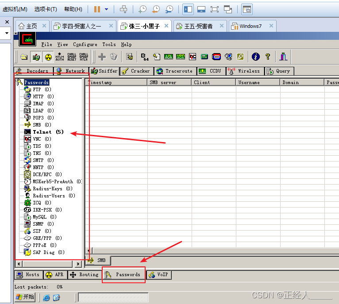Select the VNC (0) tree entry
The image size is (339, 304).
pyautogui.click(x=42, y=139)
